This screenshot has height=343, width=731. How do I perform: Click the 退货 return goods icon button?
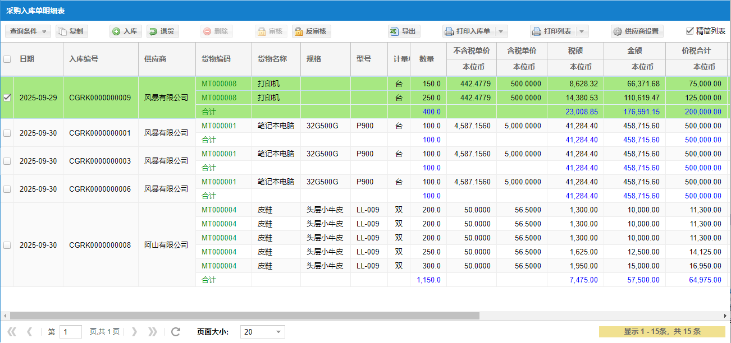click(162, 31)
